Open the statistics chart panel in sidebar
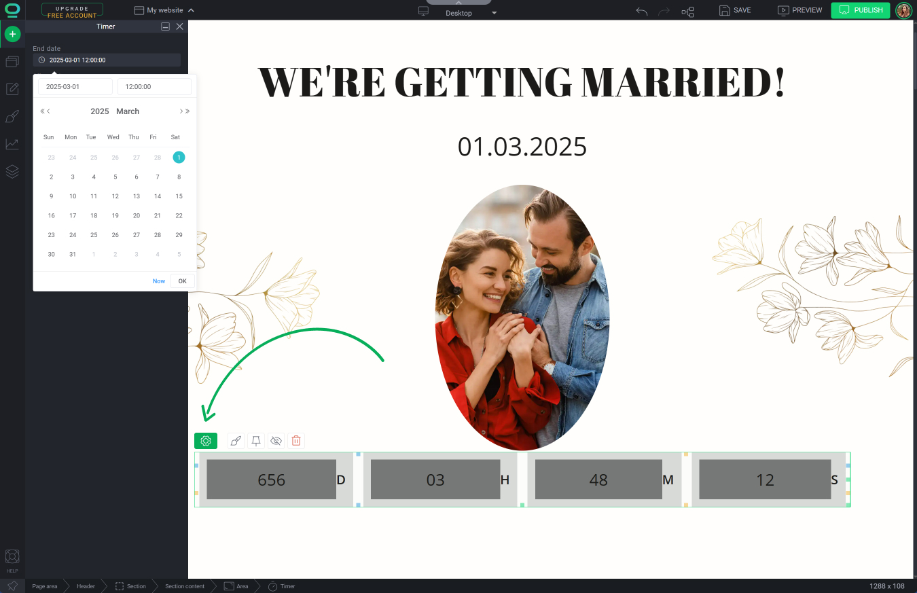Image resolution: width=917 pixels, height=593 pixels. coord(12,144)
